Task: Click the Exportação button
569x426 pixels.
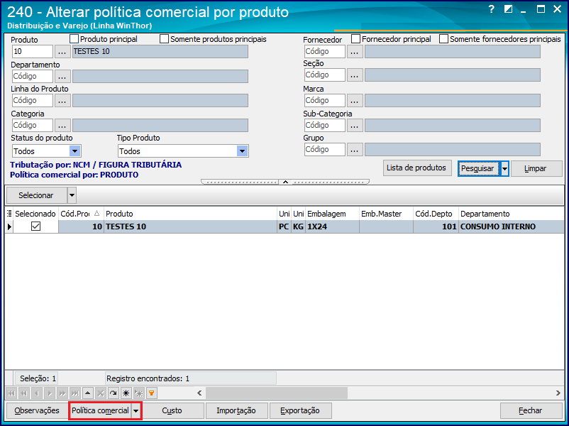Action: coord(300,411)
